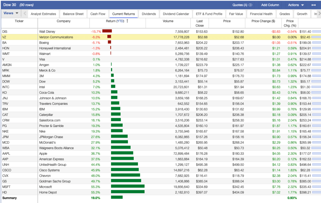Click the MSFT ticker
This screenshot has height=203, width=321.
(6, 187)
